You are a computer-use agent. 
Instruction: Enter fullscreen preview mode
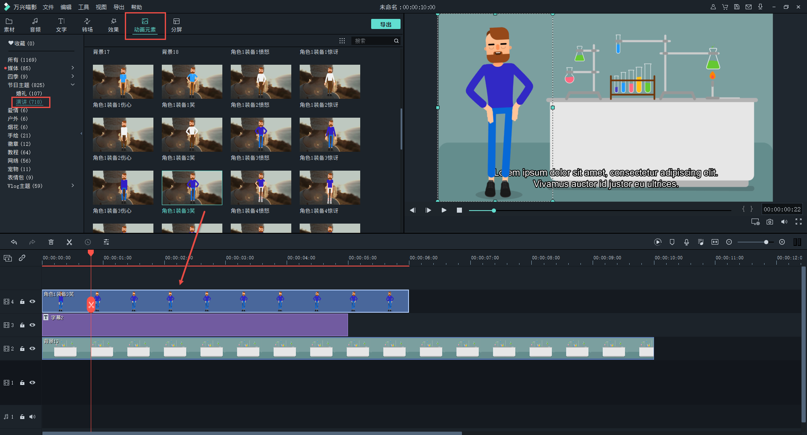799,222
